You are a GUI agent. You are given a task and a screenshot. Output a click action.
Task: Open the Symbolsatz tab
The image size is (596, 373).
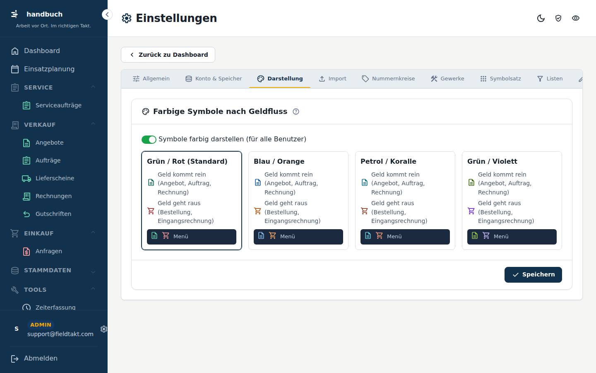[500, 79]
